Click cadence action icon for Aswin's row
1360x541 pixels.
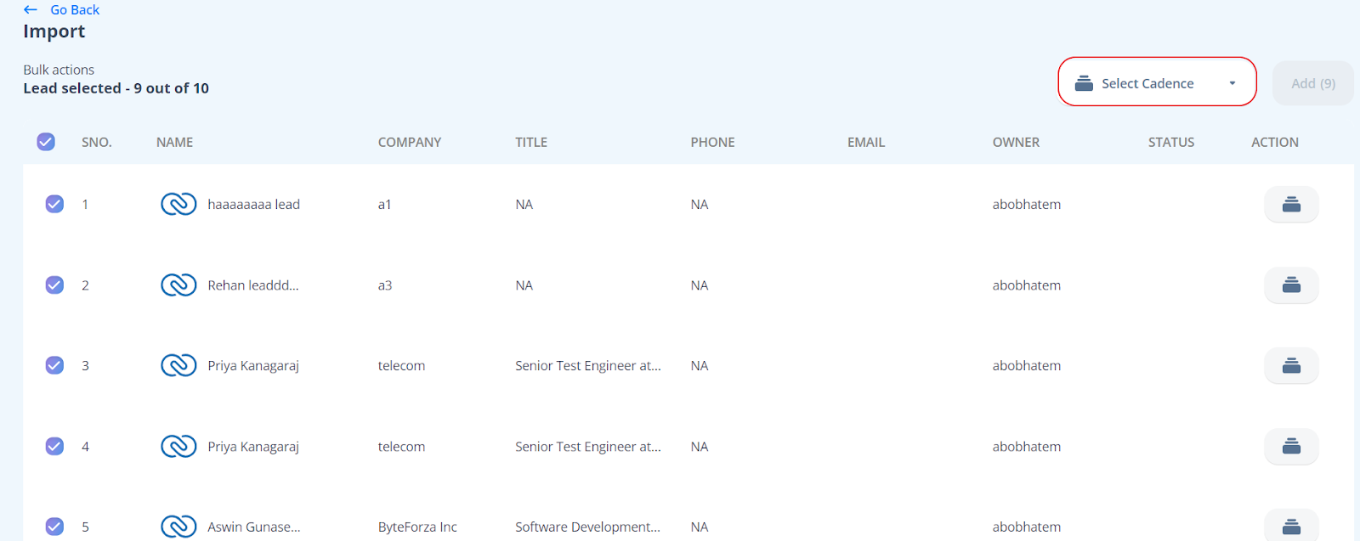click(1290, 527)
